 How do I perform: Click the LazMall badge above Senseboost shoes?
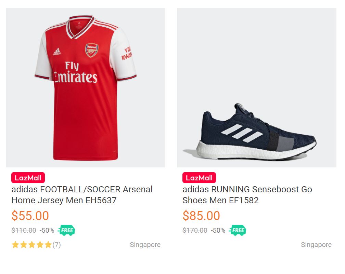click(199, 178)
